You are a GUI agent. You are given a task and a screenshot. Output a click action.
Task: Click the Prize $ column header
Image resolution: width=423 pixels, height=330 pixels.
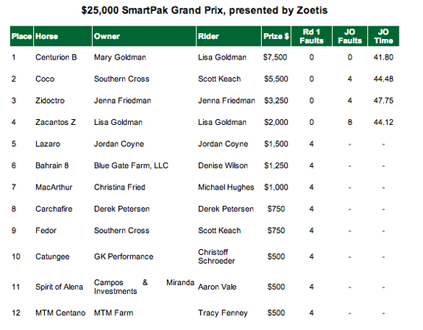277,36
